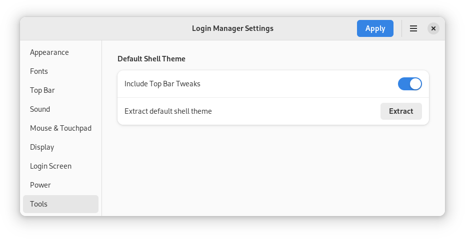Viewport: 465px width, 239px height.
Task: Show the Display settings page
Action: [x=42, y=147]
